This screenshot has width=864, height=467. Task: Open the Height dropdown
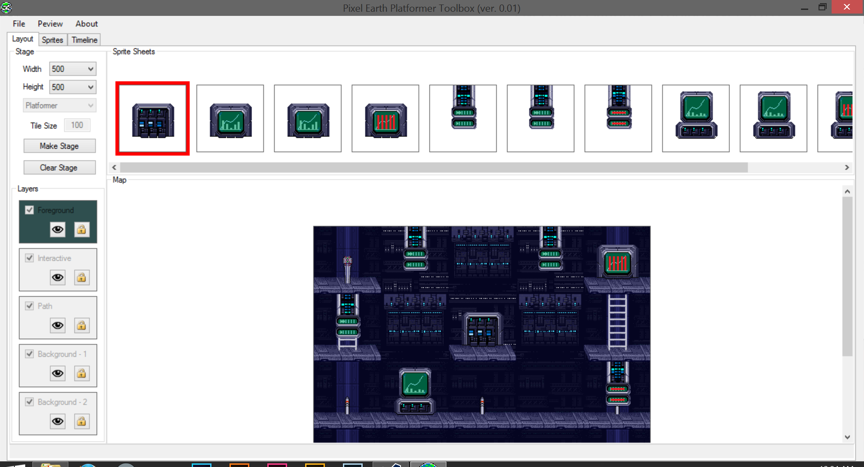(72, 87)
